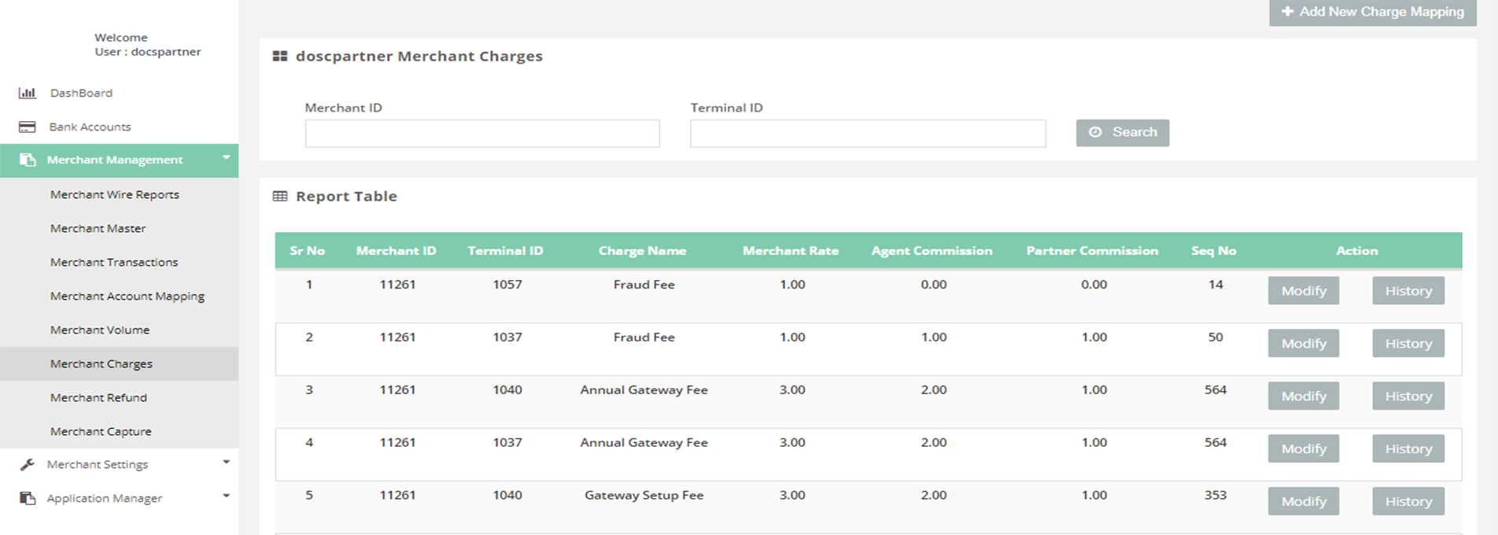Expand the Application Manager dropdown arrow

[x=226, y=496]
